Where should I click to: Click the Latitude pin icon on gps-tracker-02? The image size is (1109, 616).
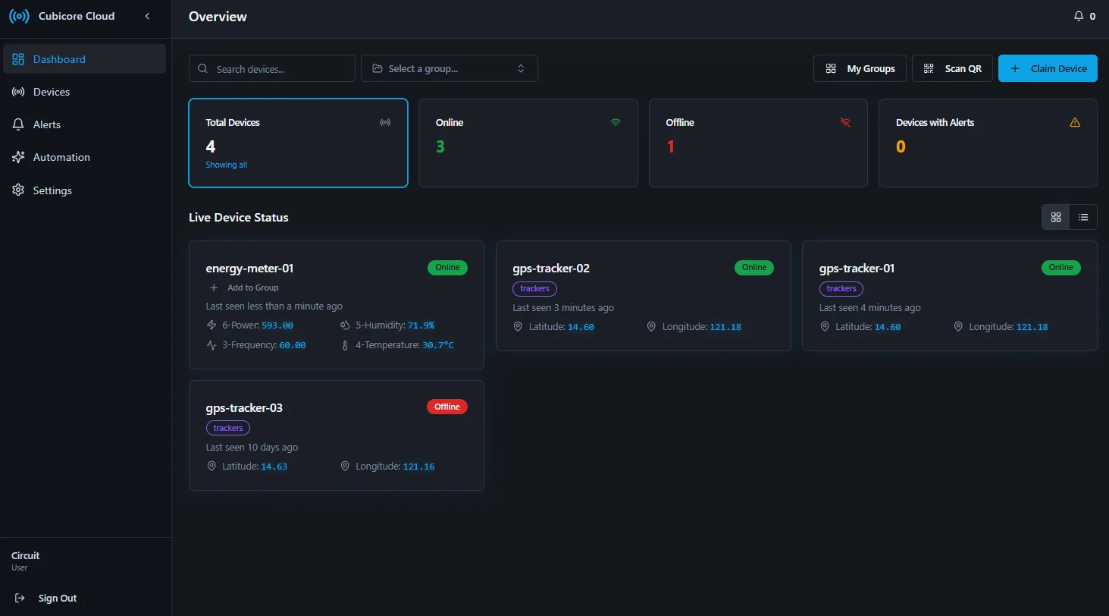[518, 326]
